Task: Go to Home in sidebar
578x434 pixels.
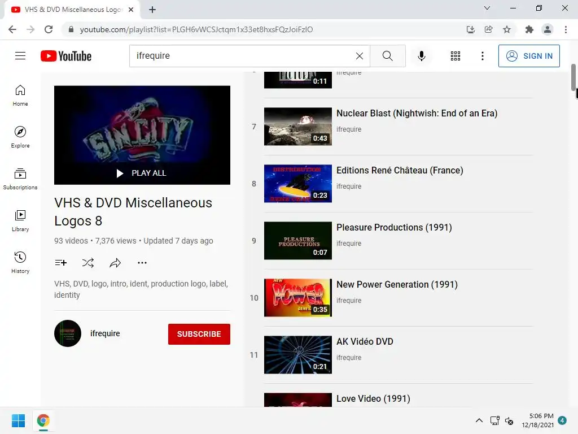Action: coord(20,95)
